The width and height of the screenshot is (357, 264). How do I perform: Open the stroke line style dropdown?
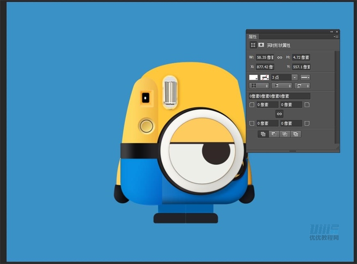coord(305,77)
